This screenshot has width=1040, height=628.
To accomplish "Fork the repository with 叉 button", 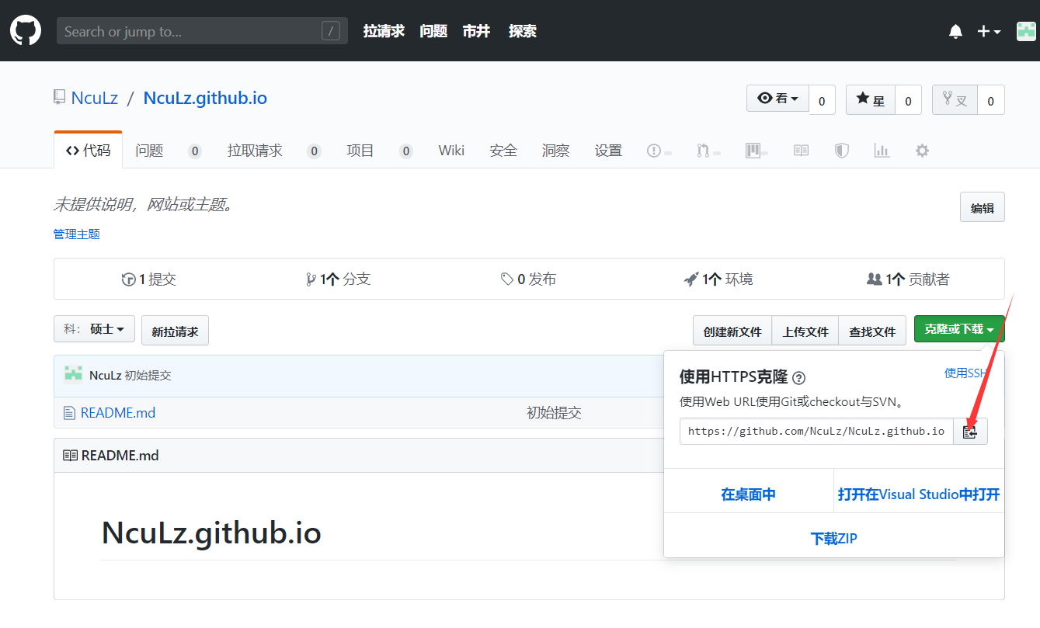I will [955, 99].
